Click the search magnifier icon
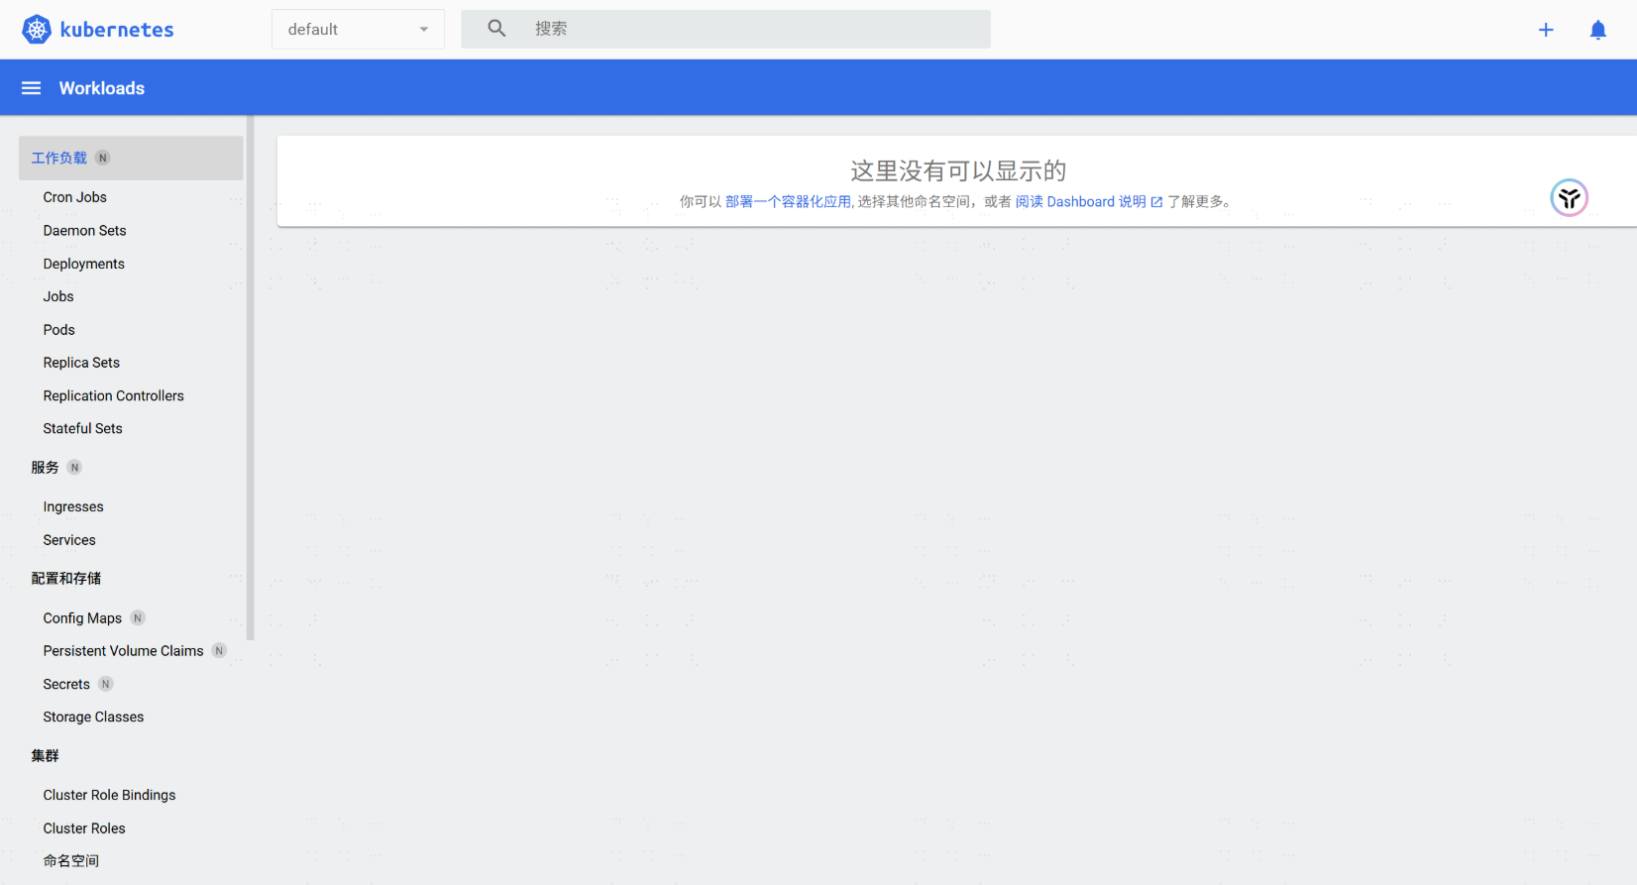 [x=496, y=29]
